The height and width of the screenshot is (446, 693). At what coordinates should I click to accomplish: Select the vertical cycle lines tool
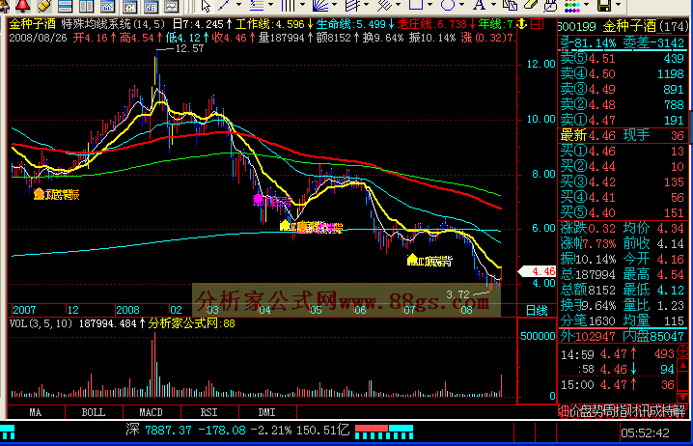(x=288, y=5)
